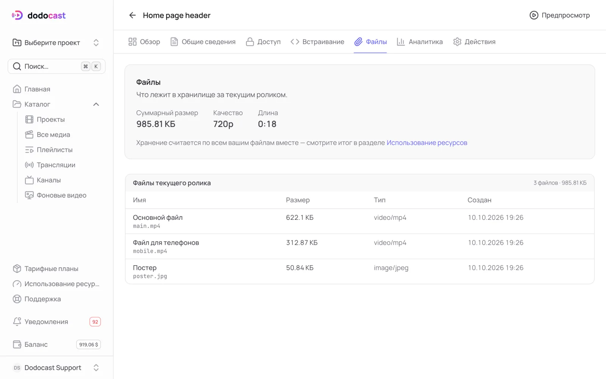
Task: Click the 622.1 КБ size cell
Action: 300,218
